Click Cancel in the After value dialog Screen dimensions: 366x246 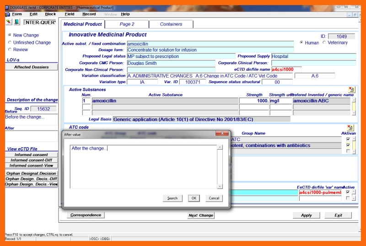pos(214,198)
